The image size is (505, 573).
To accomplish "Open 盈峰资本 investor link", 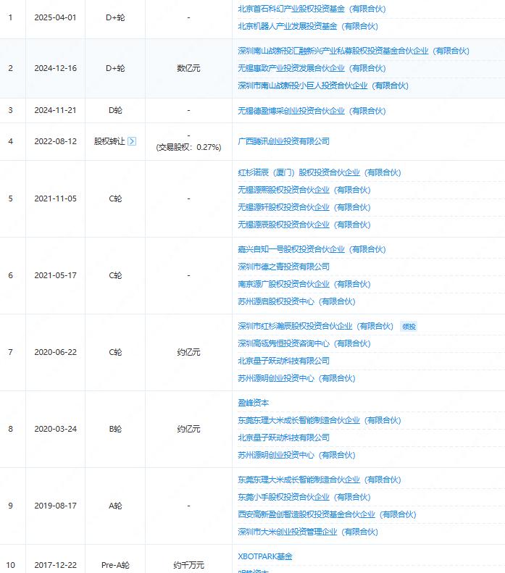I will click(254, 403).
